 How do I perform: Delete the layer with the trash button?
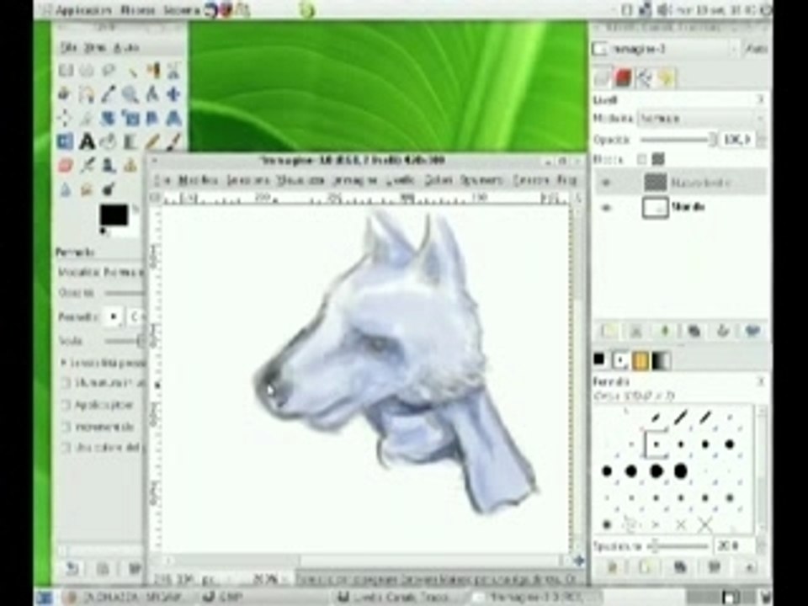pos(752,331)
